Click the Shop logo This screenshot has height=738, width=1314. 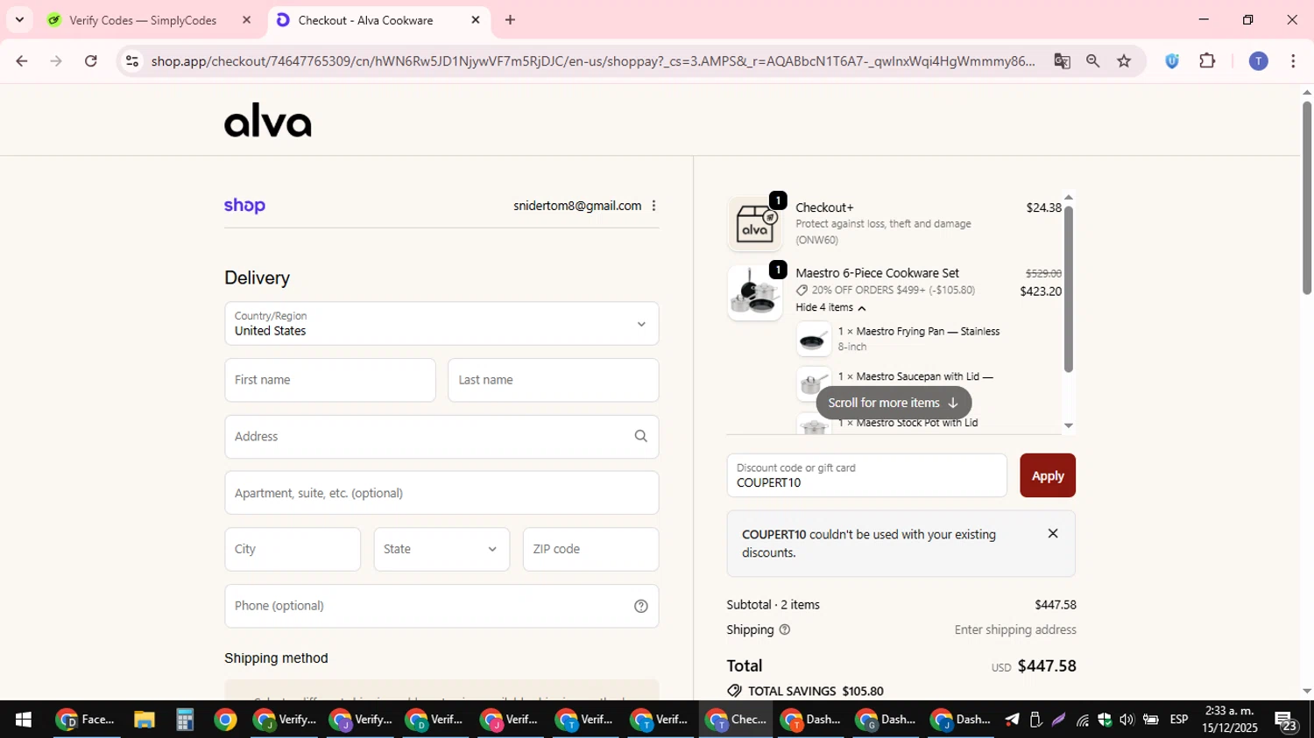[x=244, y=206]
